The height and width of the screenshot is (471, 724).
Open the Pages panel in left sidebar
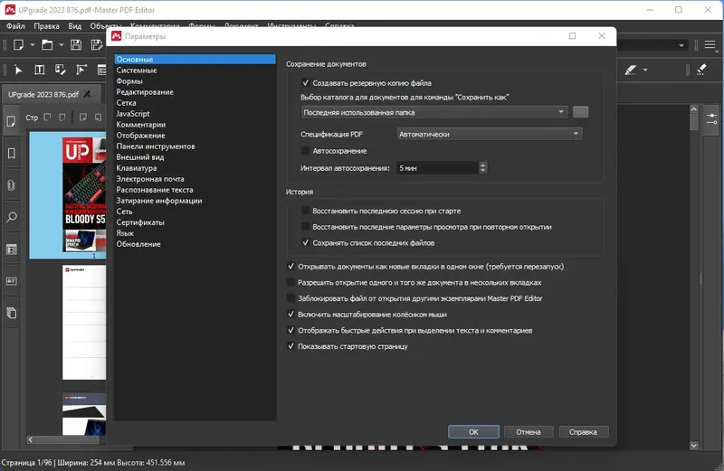[x=12, y=121]
